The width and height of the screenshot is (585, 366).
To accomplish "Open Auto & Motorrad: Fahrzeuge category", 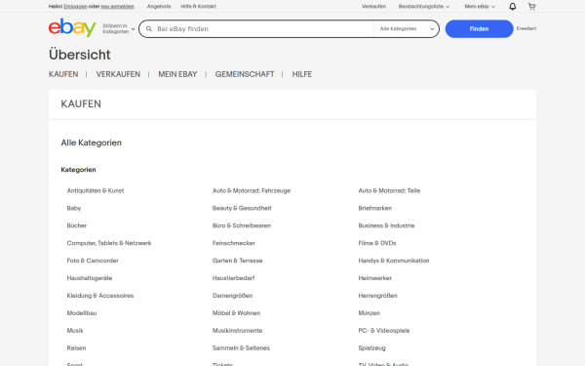I will click(x=252, y=190).
